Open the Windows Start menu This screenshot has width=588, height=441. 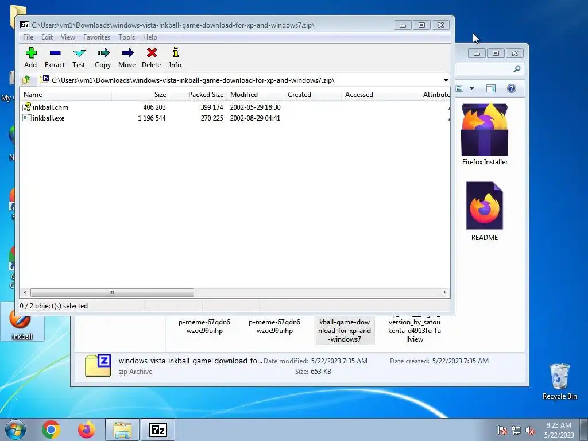pyautogui.click(x=16, y=430)
